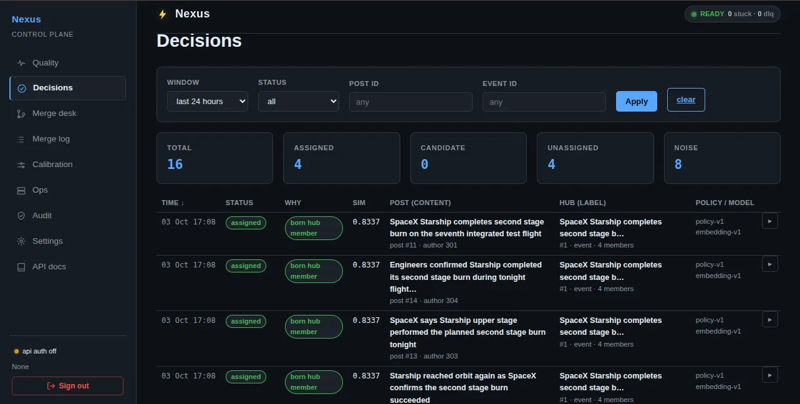Select the Calibration sliders icon
The width and height of the screenshot is (800, 404).
pyautogui.click(x=21, y=165)
